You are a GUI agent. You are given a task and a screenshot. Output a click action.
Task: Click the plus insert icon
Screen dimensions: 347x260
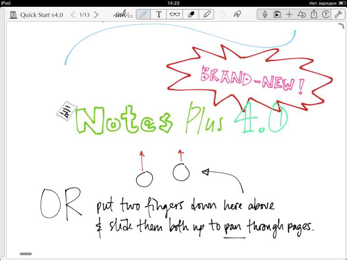(289, 14)
